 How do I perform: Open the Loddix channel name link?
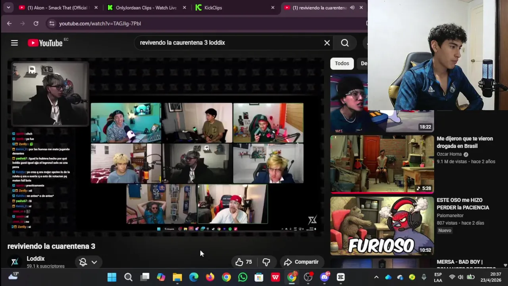point(35,259)
